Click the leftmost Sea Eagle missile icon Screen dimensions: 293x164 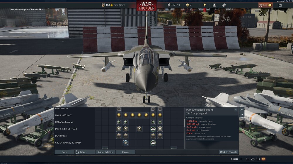(x=119, y=122)
